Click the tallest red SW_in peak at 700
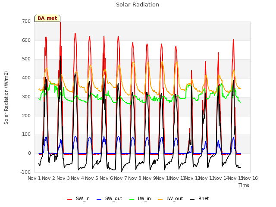Screen dimensions: 276x207 pyautogui.click(x=60, y=22)
